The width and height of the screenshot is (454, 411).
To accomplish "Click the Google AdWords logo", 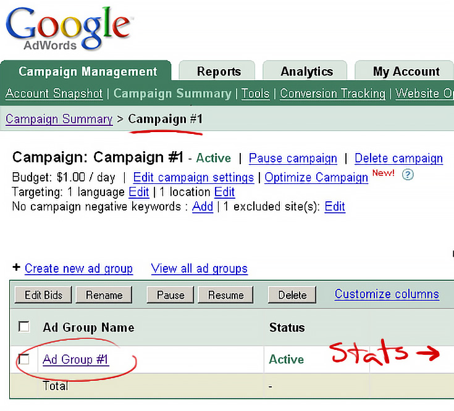I will tap(69, 28).
